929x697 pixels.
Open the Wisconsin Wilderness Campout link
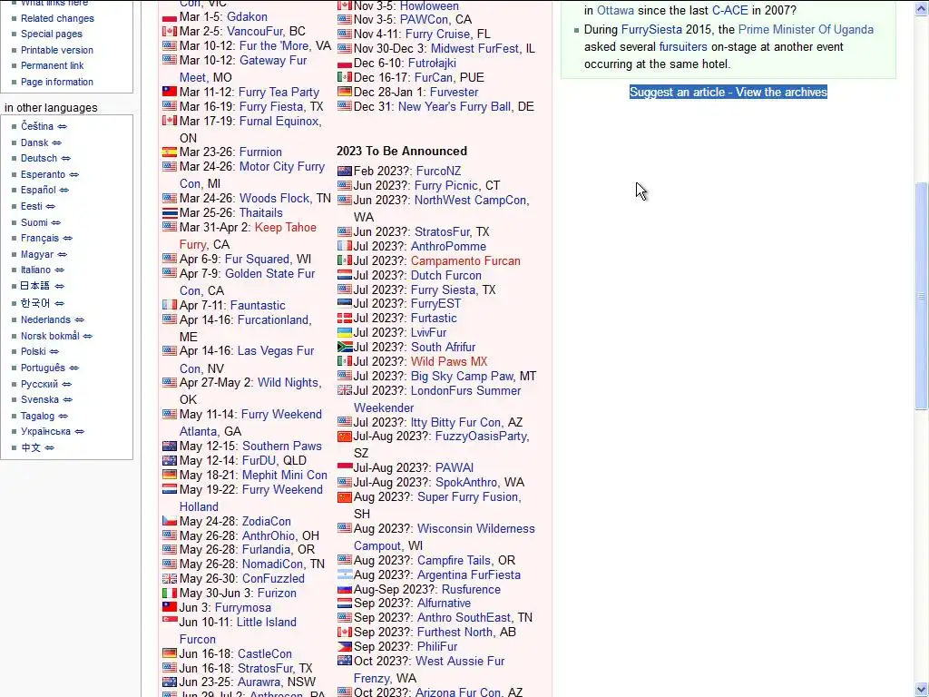[445, 537]
